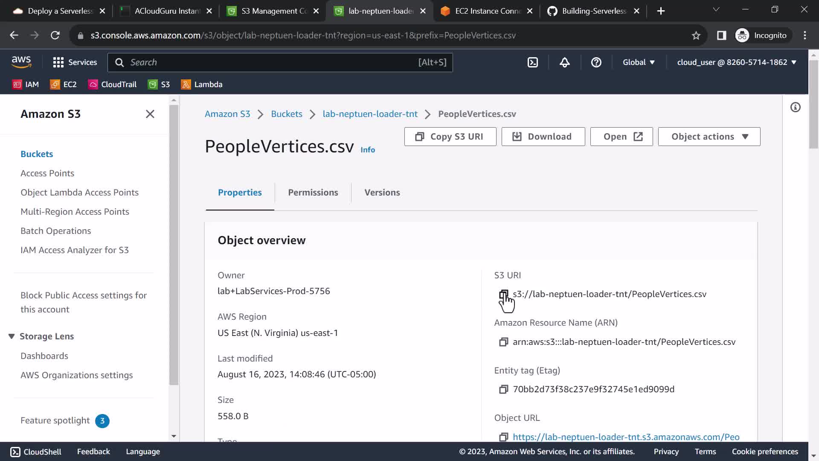The image size is (819, 461).
Task: Collapse the Storage Lens section
Action: pos(12,336)
